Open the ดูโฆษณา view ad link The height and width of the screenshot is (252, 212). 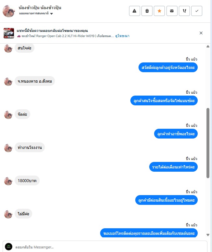122,36
